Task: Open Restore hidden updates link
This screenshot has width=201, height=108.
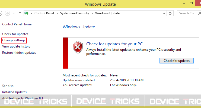Action: [19, 53]
